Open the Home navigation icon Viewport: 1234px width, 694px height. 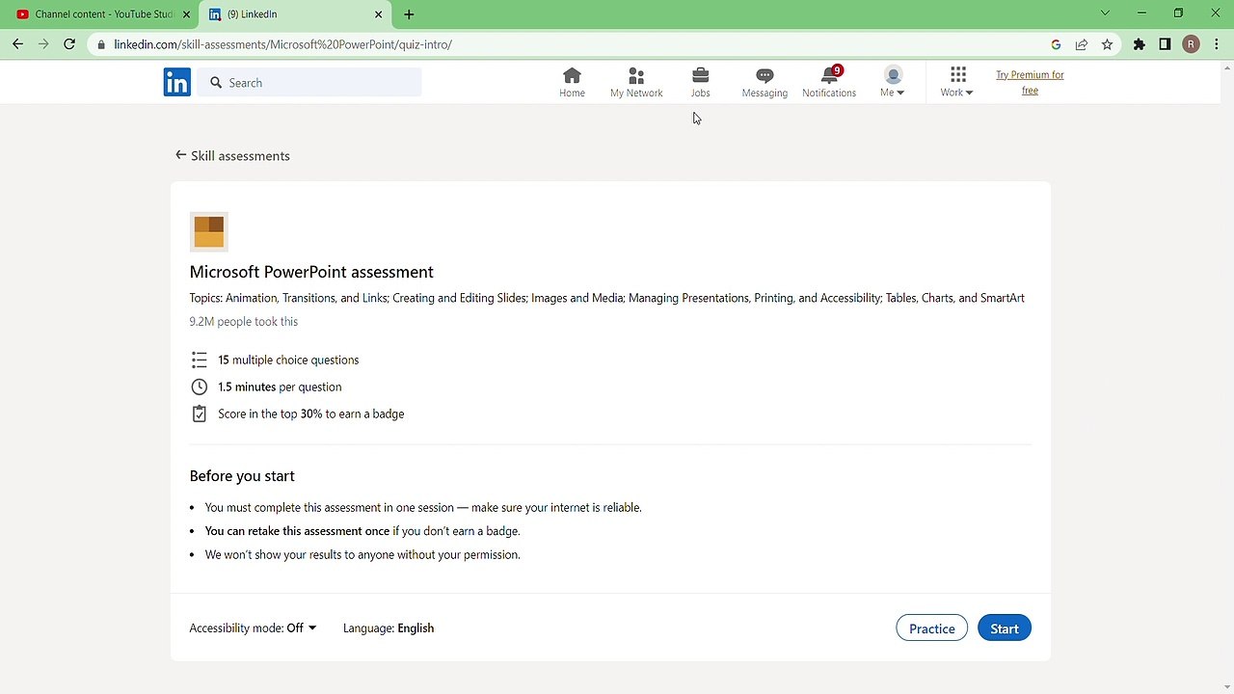pyautogui.click(x=572, y=83)
